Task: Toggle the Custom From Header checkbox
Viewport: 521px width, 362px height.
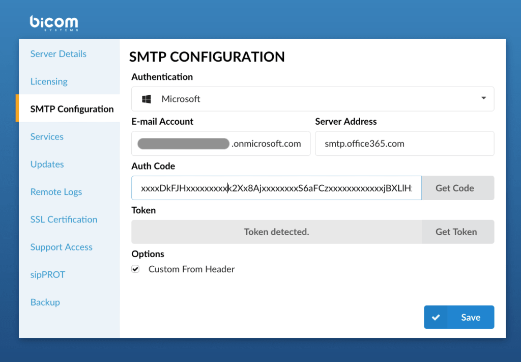Action: point(135,269)
